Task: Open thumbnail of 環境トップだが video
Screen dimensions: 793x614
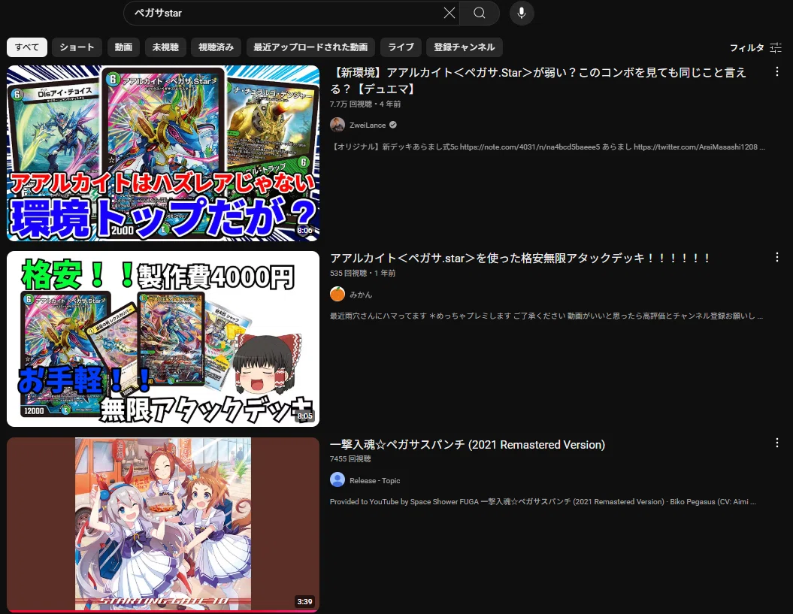Action: pos(163,153)
